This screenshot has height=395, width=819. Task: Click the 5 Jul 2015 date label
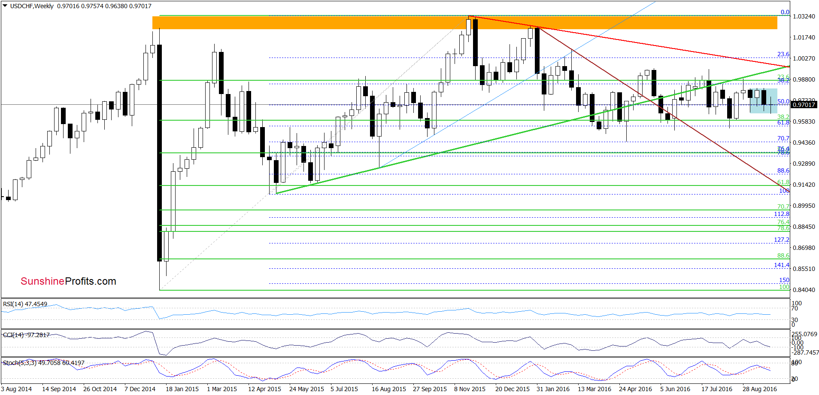344,389
